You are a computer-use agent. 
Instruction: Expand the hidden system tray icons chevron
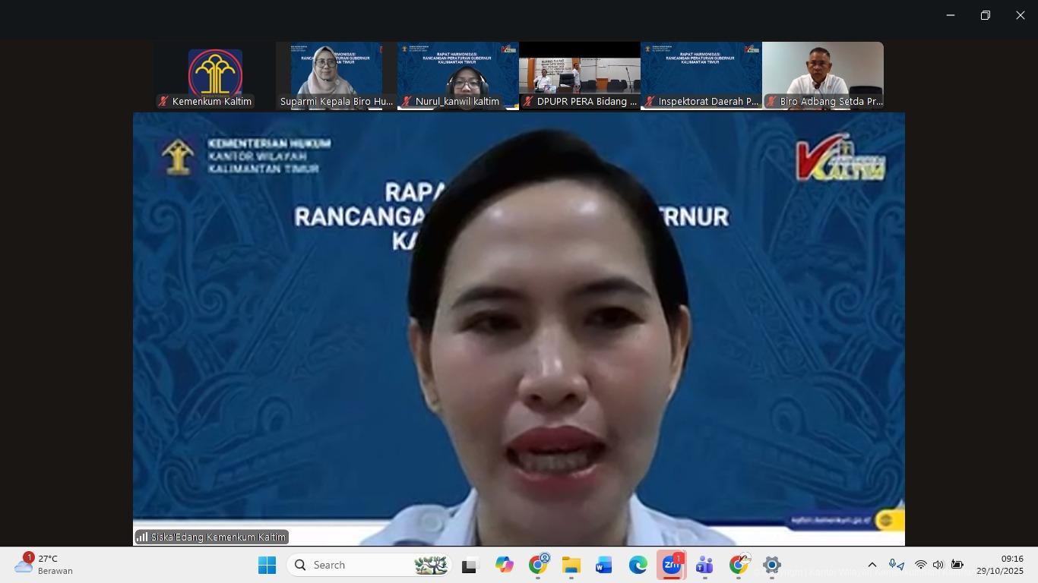pyautogui.click(x=872, y=565)
